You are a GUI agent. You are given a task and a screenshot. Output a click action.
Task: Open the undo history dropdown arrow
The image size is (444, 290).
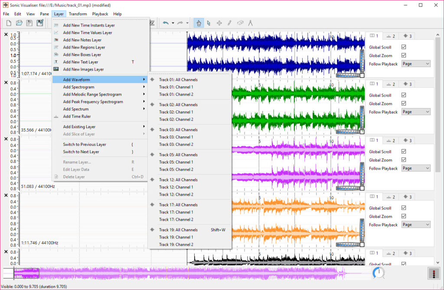point(173,23)
